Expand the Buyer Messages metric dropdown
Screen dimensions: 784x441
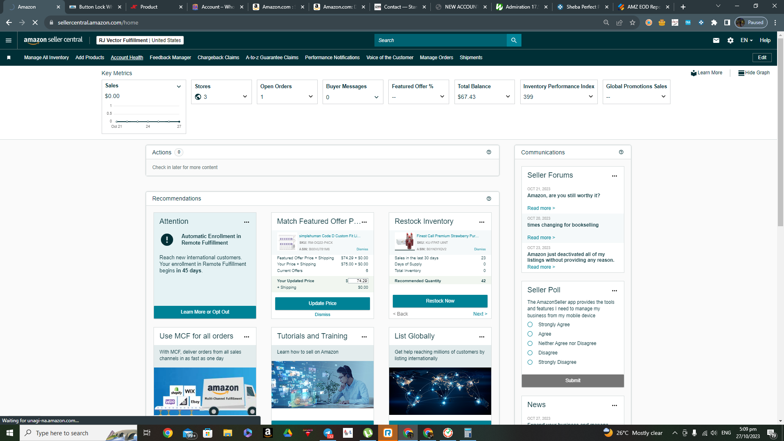376,97
